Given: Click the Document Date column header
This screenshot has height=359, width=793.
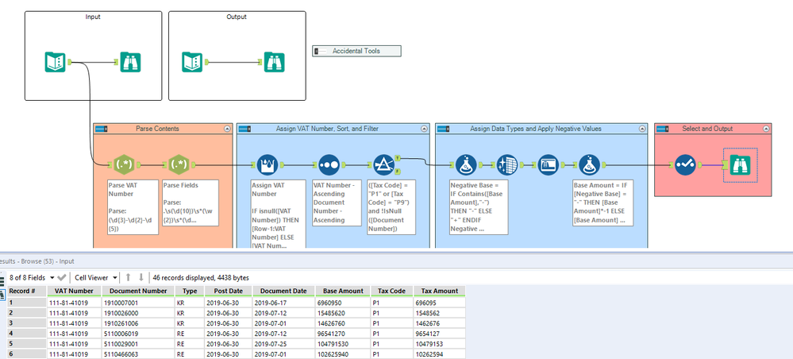Looking at the screenshot, I should click(x=283, y=291).
